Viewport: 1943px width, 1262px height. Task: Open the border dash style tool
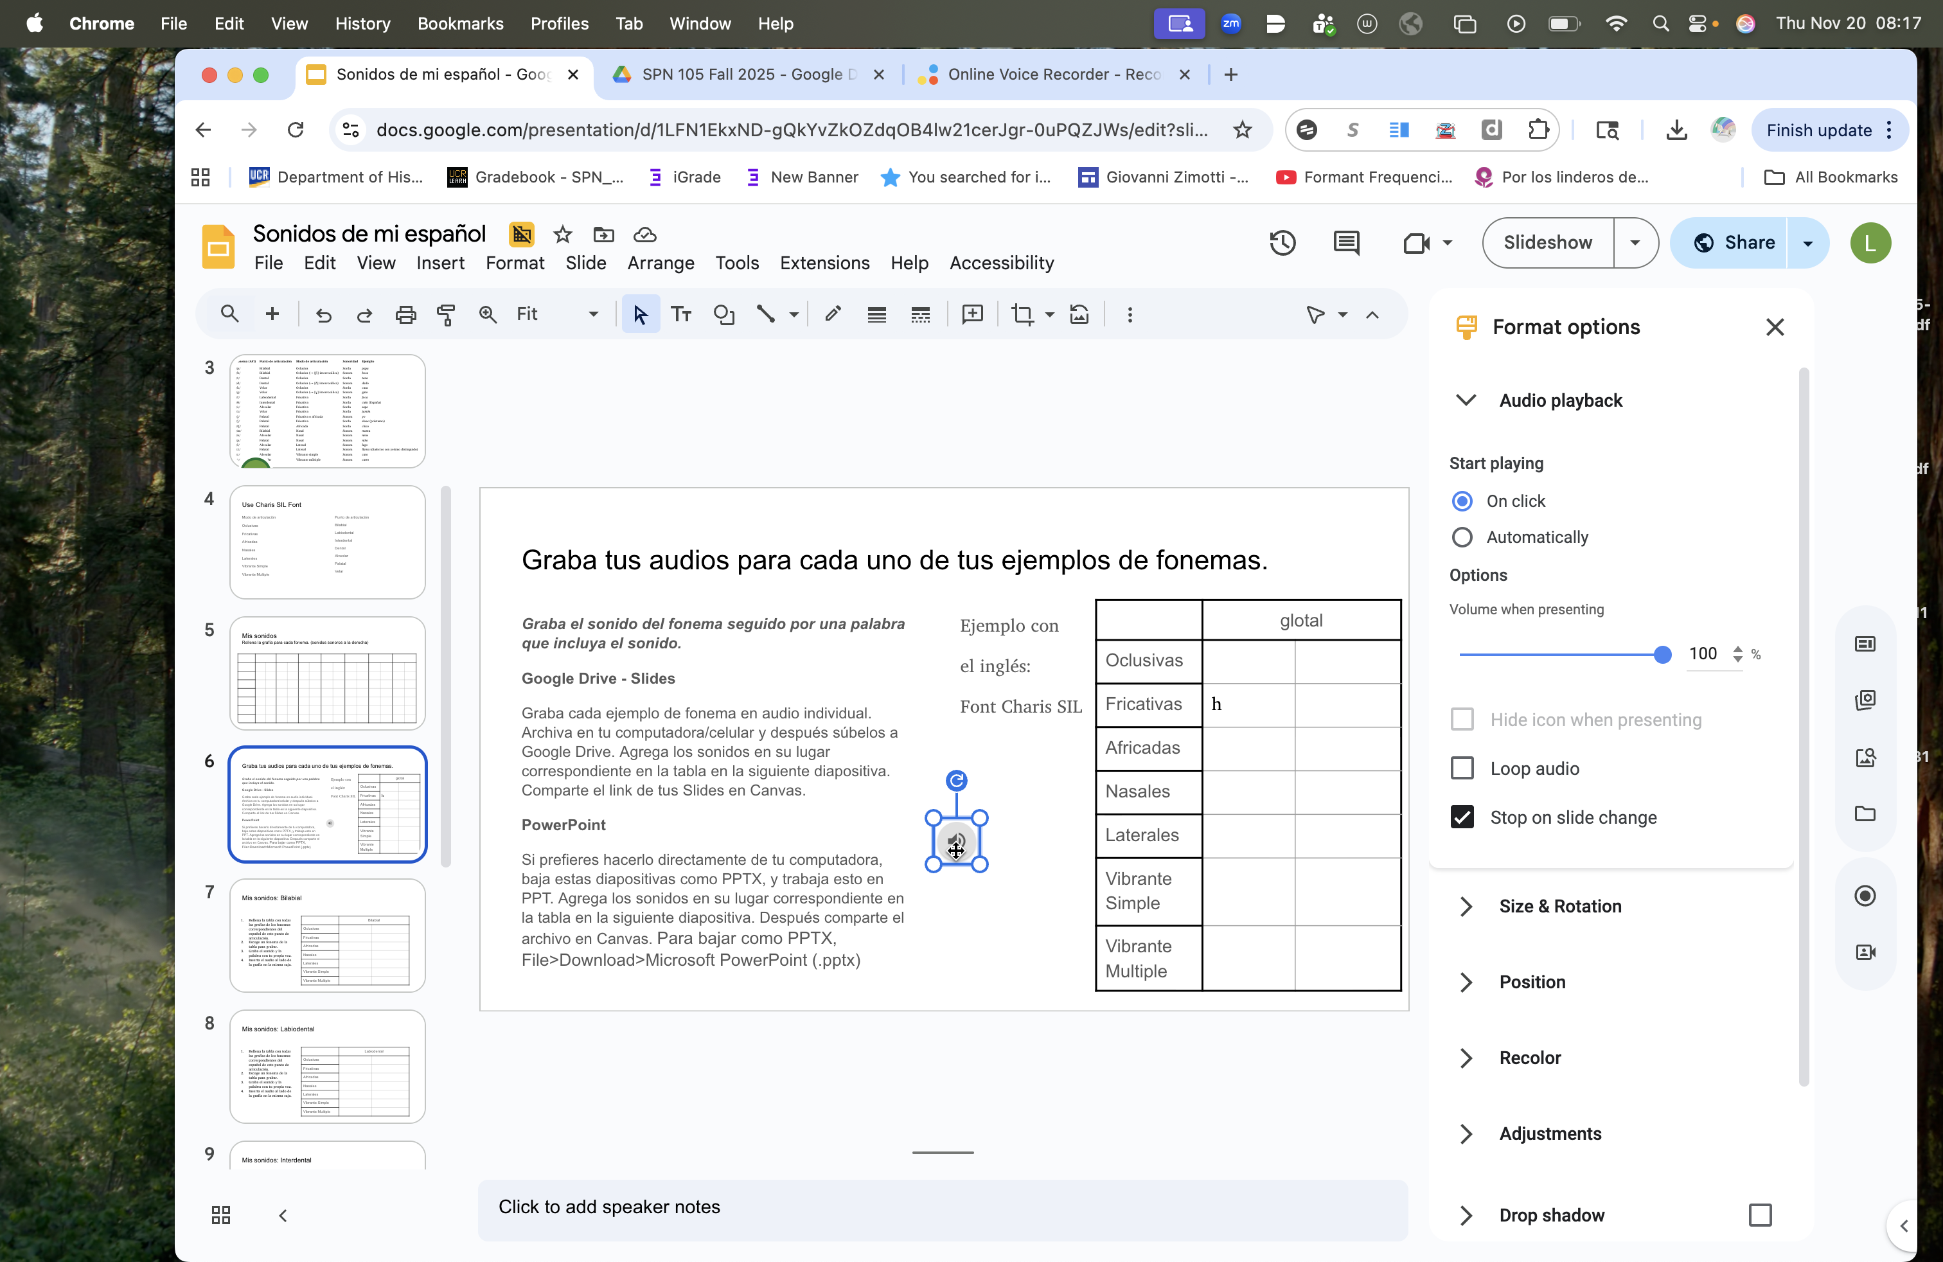920,314
